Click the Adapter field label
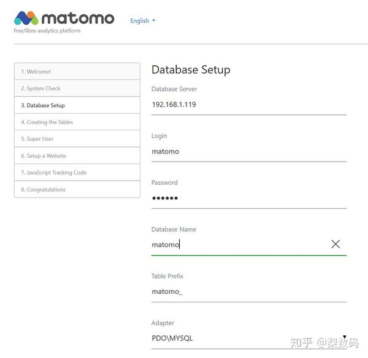 pos(163,323)
